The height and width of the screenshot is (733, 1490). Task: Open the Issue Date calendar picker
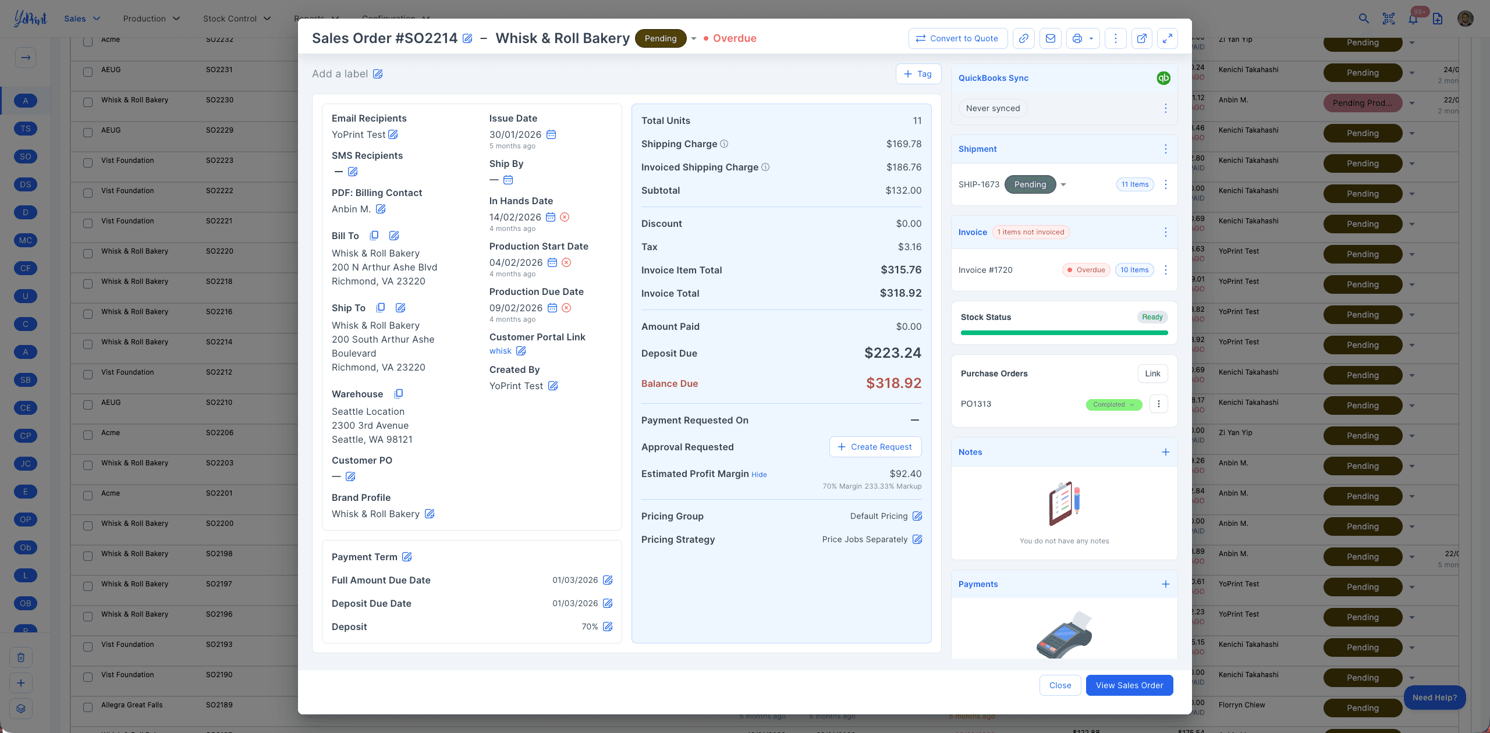tap(551, 134)
